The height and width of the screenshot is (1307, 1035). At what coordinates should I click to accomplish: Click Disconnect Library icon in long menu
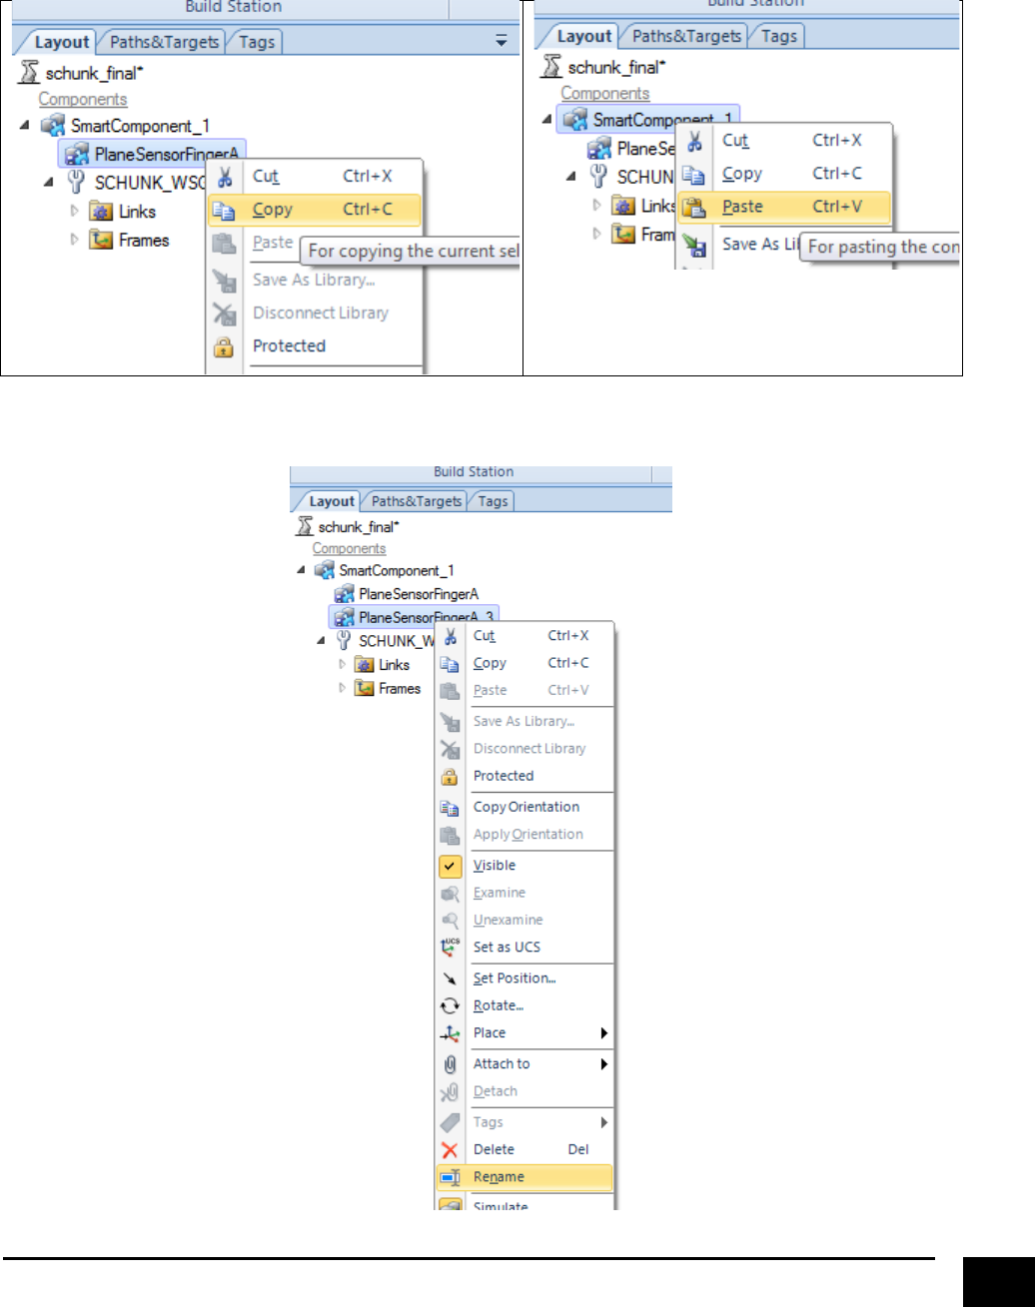450,749
